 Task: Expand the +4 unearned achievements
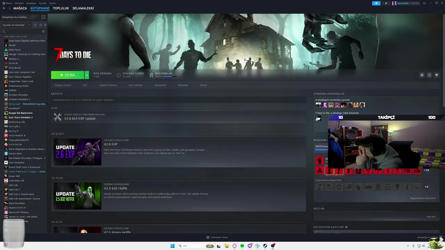tap(427, 187)
